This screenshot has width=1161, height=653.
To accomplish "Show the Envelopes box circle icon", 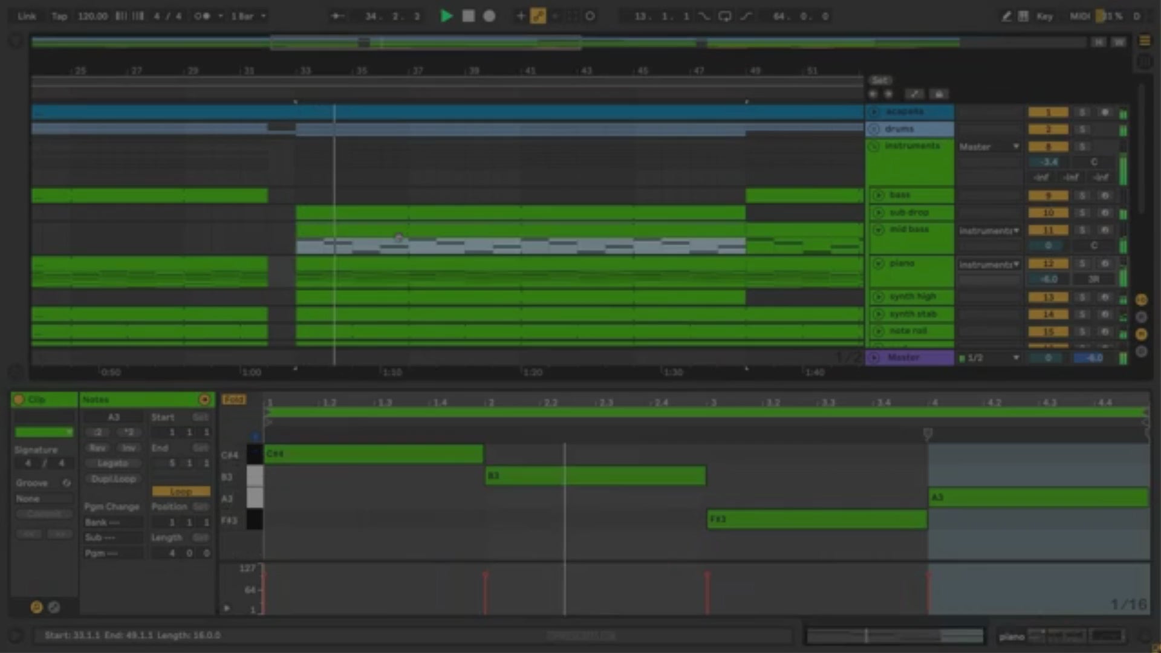I will tap(54, 607).
